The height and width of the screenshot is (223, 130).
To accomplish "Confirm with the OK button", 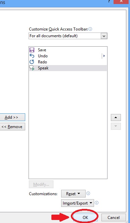I will tap(85, 217).
